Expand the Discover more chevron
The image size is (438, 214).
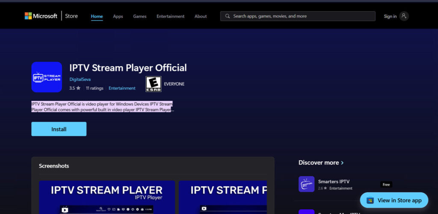click(x=343, y=163)
